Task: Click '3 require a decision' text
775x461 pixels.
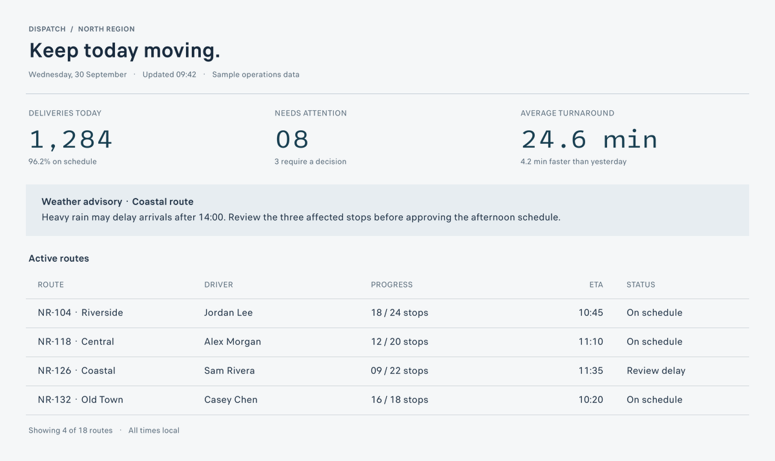Action: [x=311, y=162]
